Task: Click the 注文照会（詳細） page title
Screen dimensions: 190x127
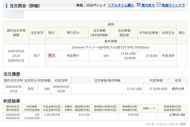Action: coord(24,5)
